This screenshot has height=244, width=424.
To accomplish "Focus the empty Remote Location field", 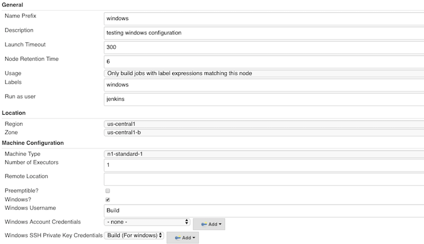I will [x=263, y=179].
